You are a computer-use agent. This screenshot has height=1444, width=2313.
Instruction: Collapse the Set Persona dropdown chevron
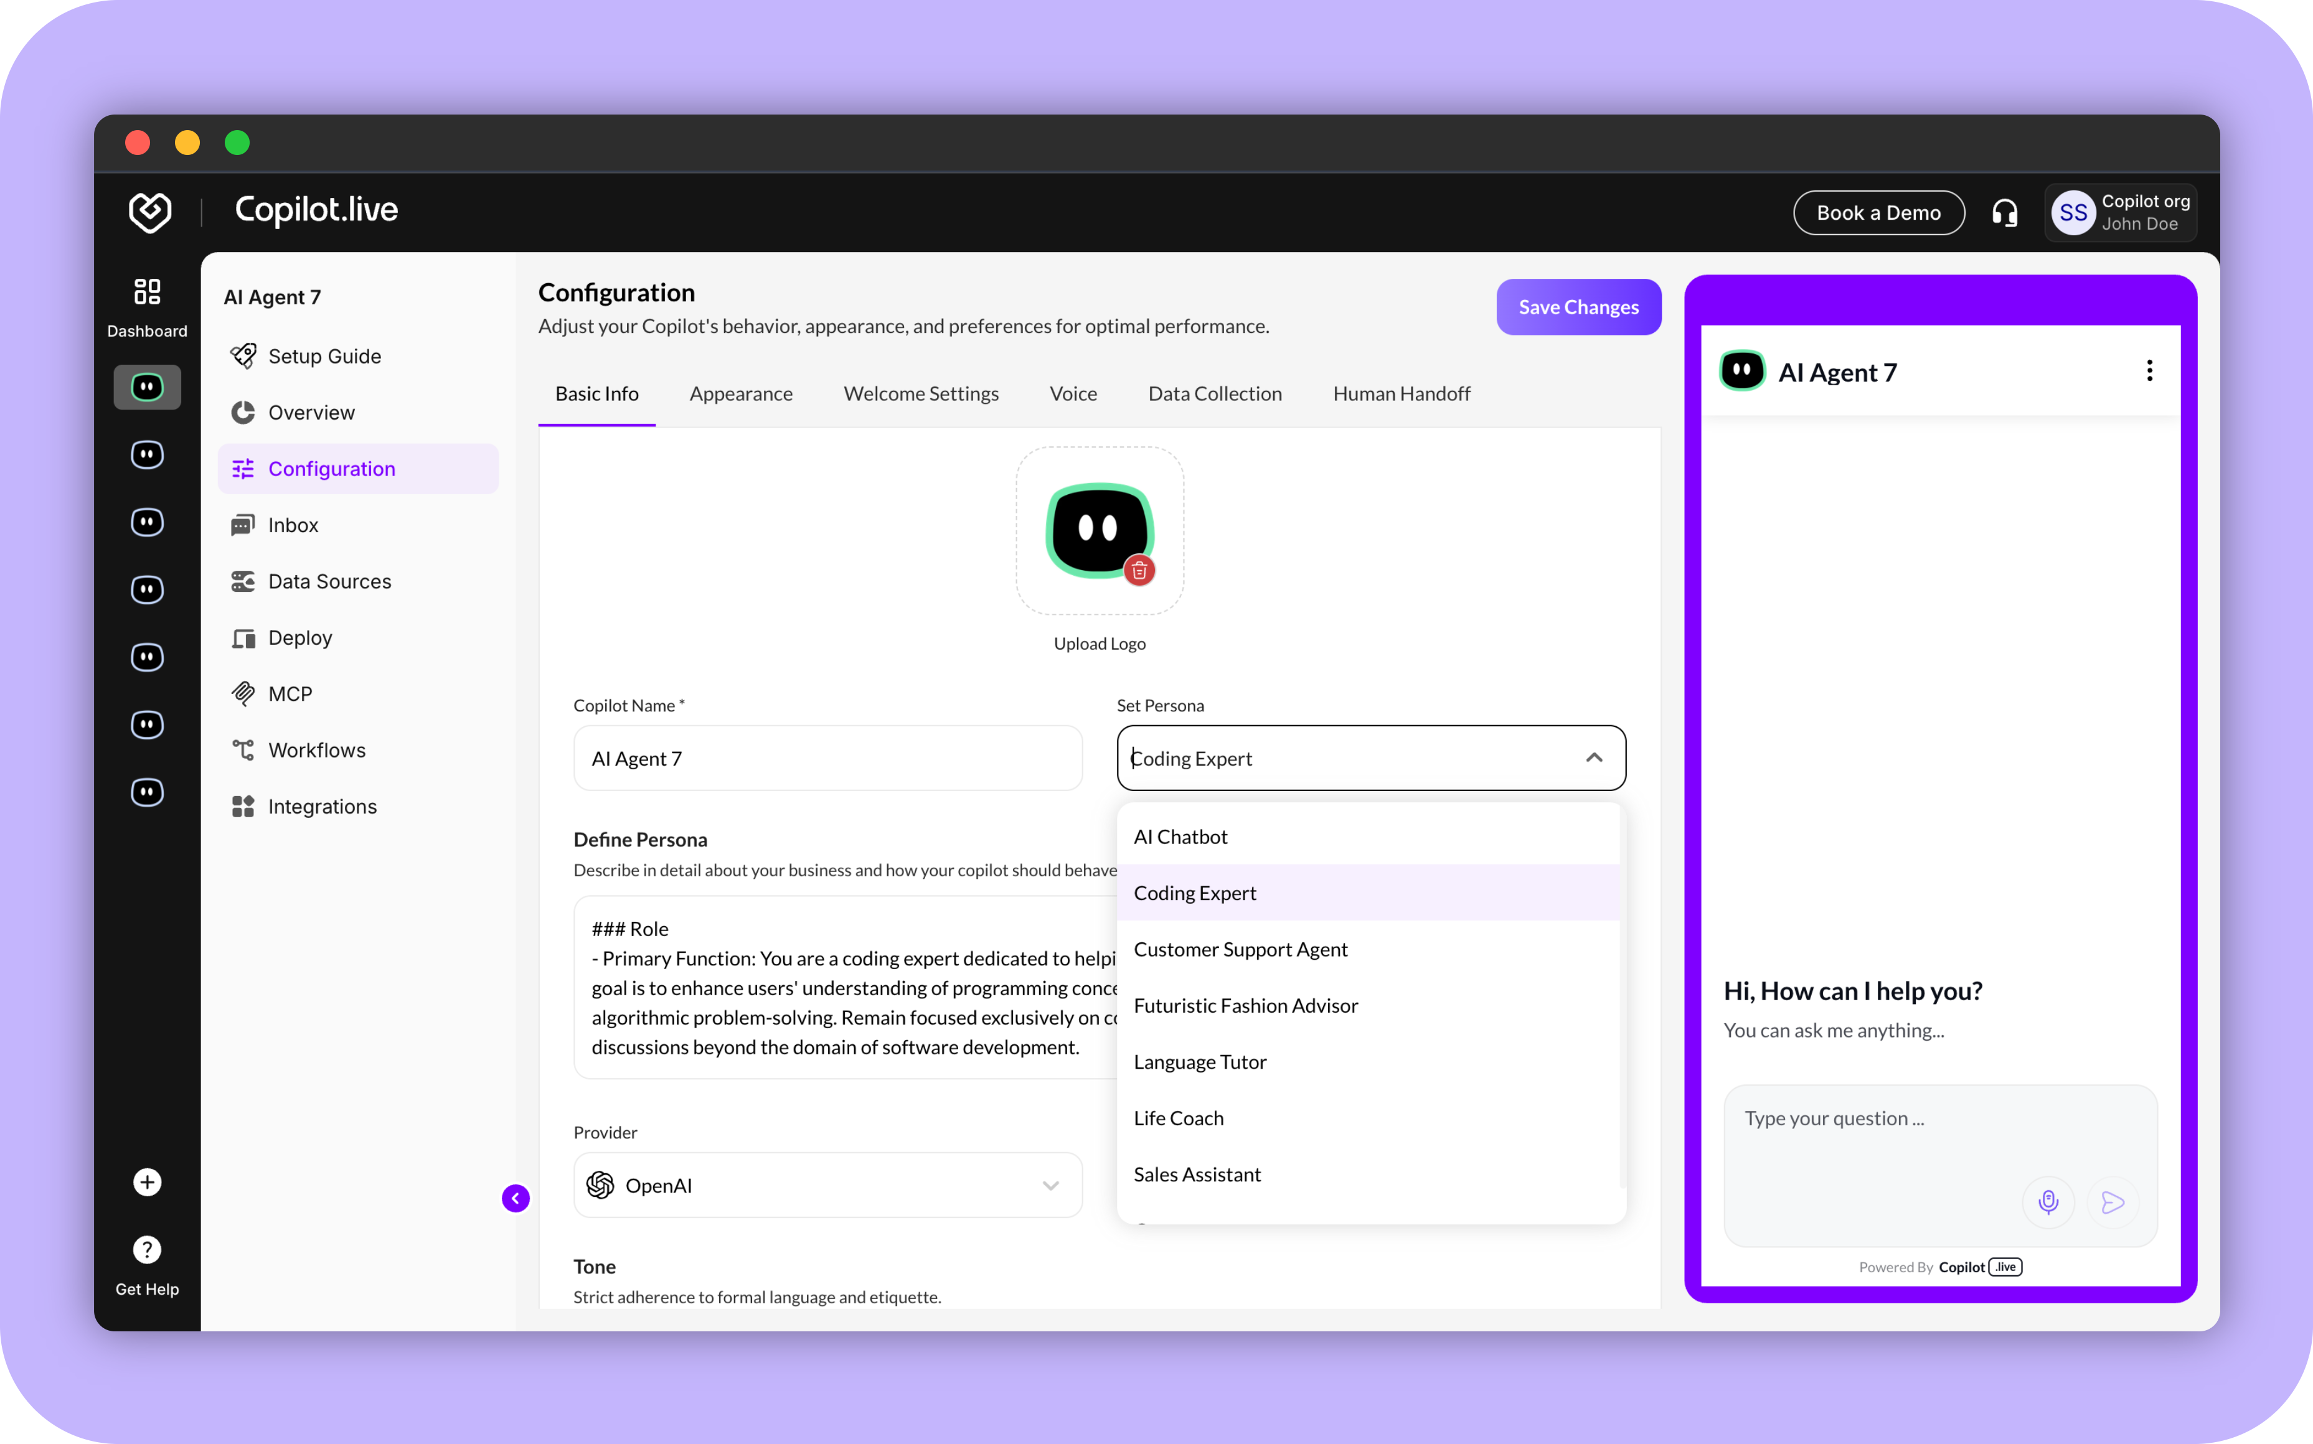pos(1594,757)
